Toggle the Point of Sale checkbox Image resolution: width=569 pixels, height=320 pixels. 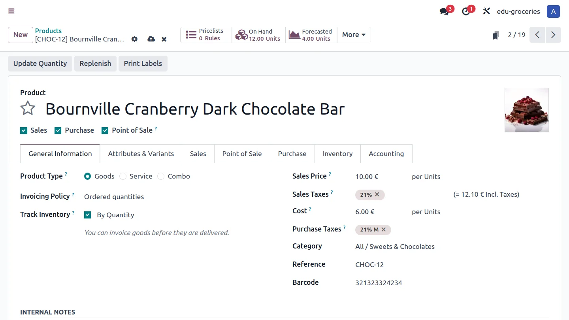click(x=105, y=130)
